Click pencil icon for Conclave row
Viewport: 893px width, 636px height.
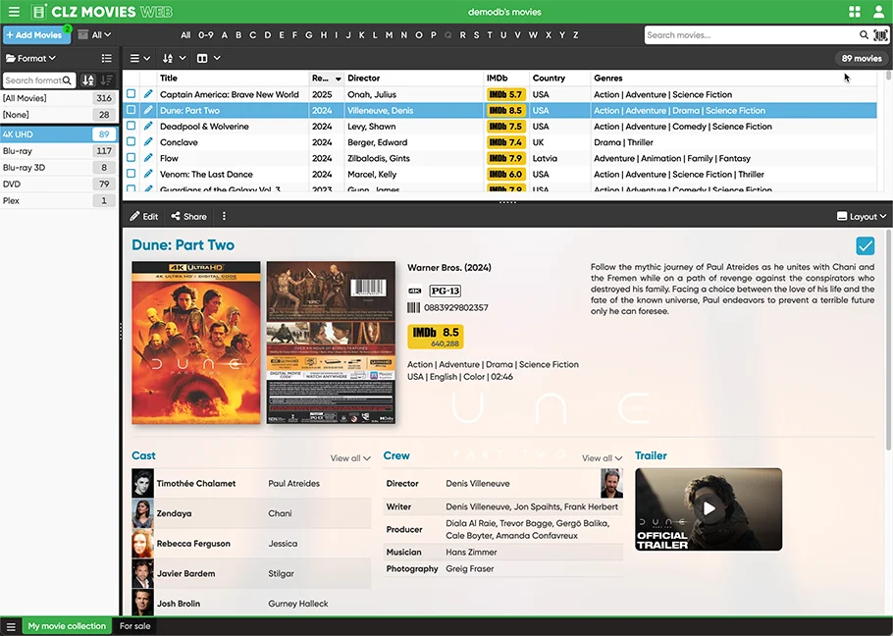tap(148, 141)
